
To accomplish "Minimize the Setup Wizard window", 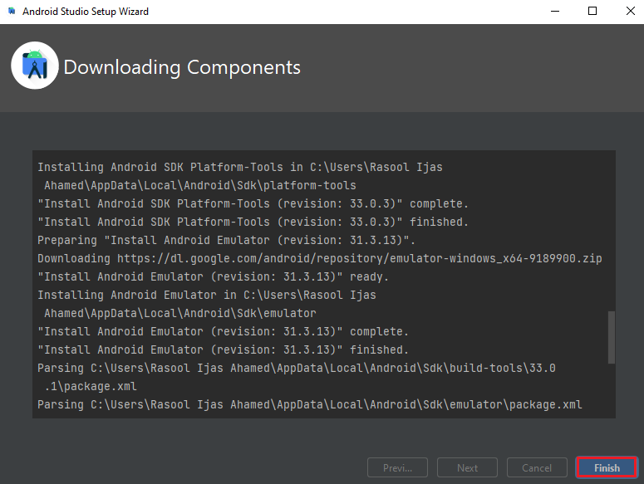I will [x=555, y=11].
